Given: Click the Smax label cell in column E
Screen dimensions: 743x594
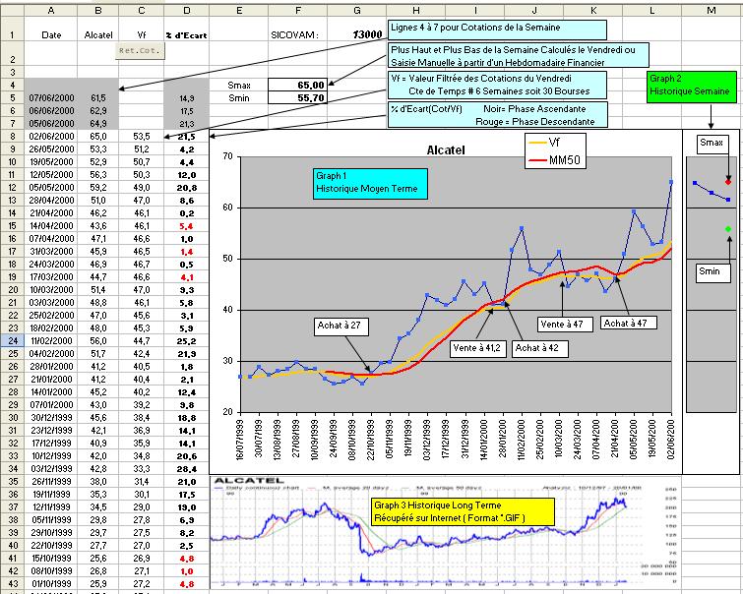Looking at the screenshot, I should [239, 85].
